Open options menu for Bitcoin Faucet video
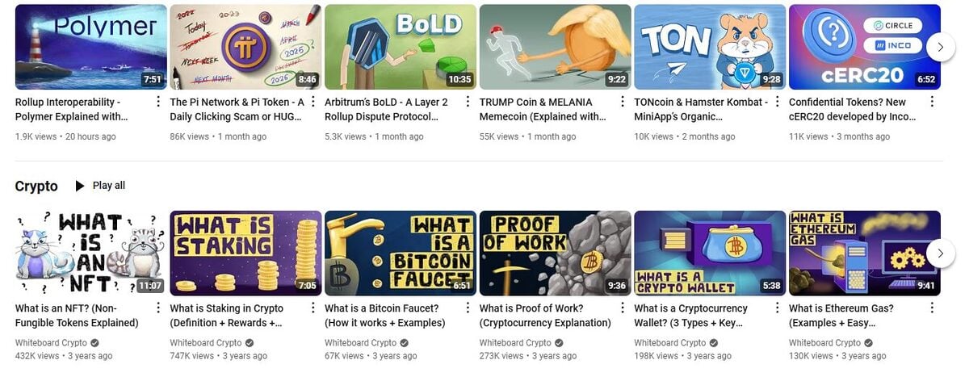The height and width of the screenshot is (377, 969). 468,308
